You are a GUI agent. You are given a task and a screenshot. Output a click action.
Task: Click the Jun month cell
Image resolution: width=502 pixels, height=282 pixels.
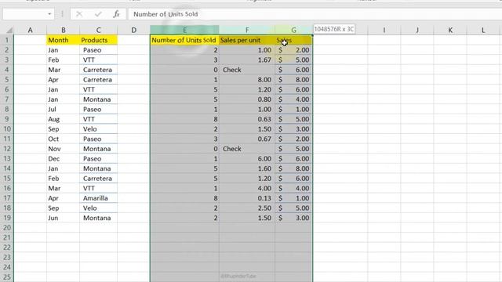coord(63,218)
